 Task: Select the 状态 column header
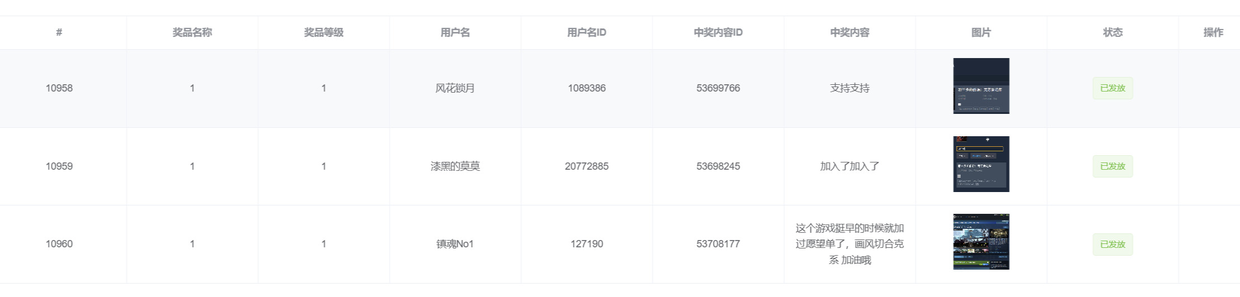pyautogui.click(x=1112, y=32)
